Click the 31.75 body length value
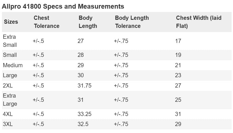 coord(84,86)
